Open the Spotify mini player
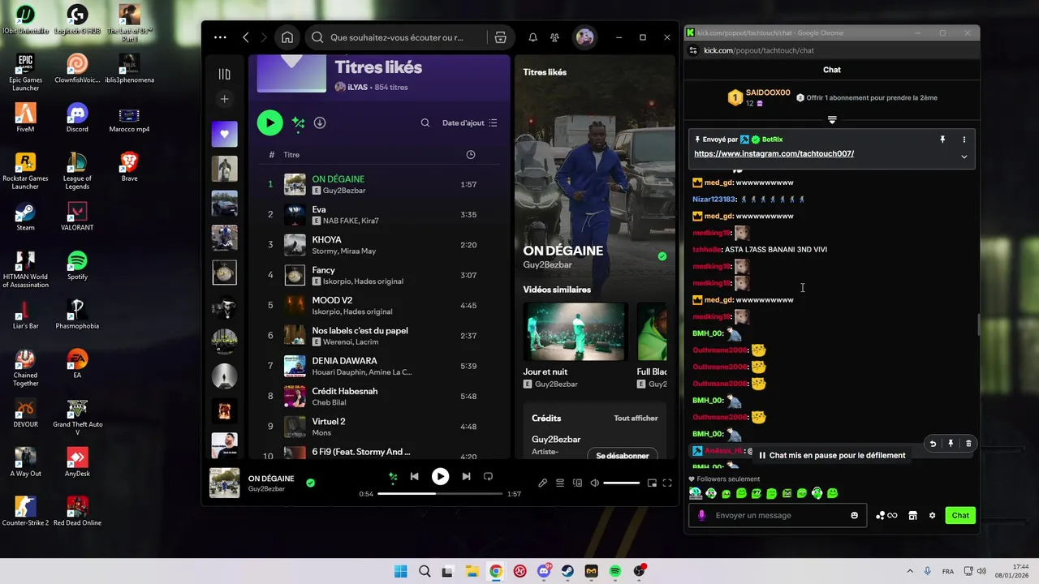 click(x=651, y=483)
